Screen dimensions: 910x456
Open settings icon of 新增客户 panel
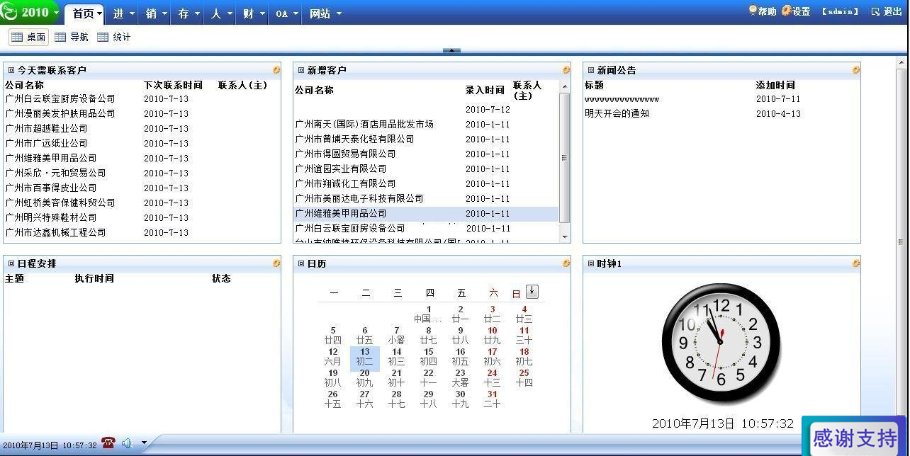pyautogui.click(x=566, y=70)
